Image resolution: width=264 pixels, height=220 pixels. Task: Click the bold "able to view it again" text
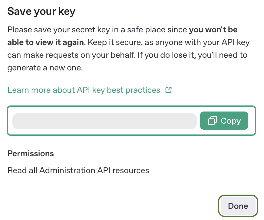(x=45, y=42)
